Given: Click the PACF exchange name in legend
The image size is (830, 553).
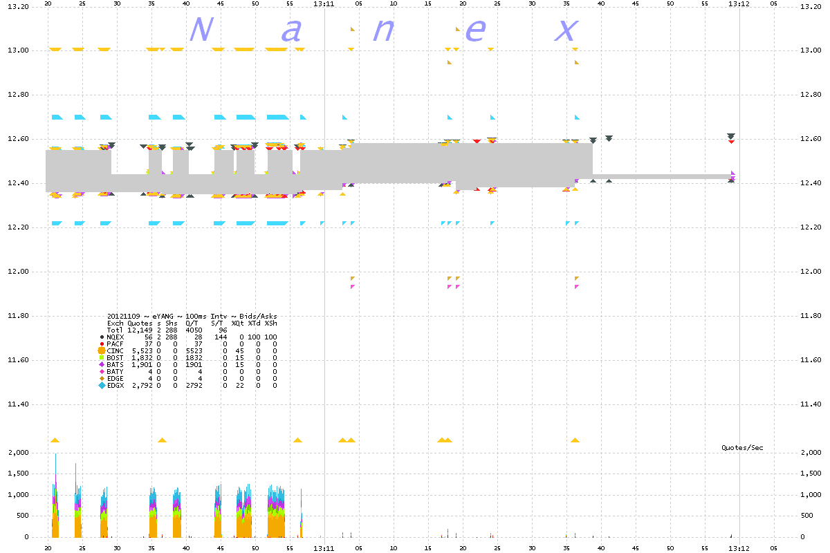Looking at the screenshot, I should [115, 344].
